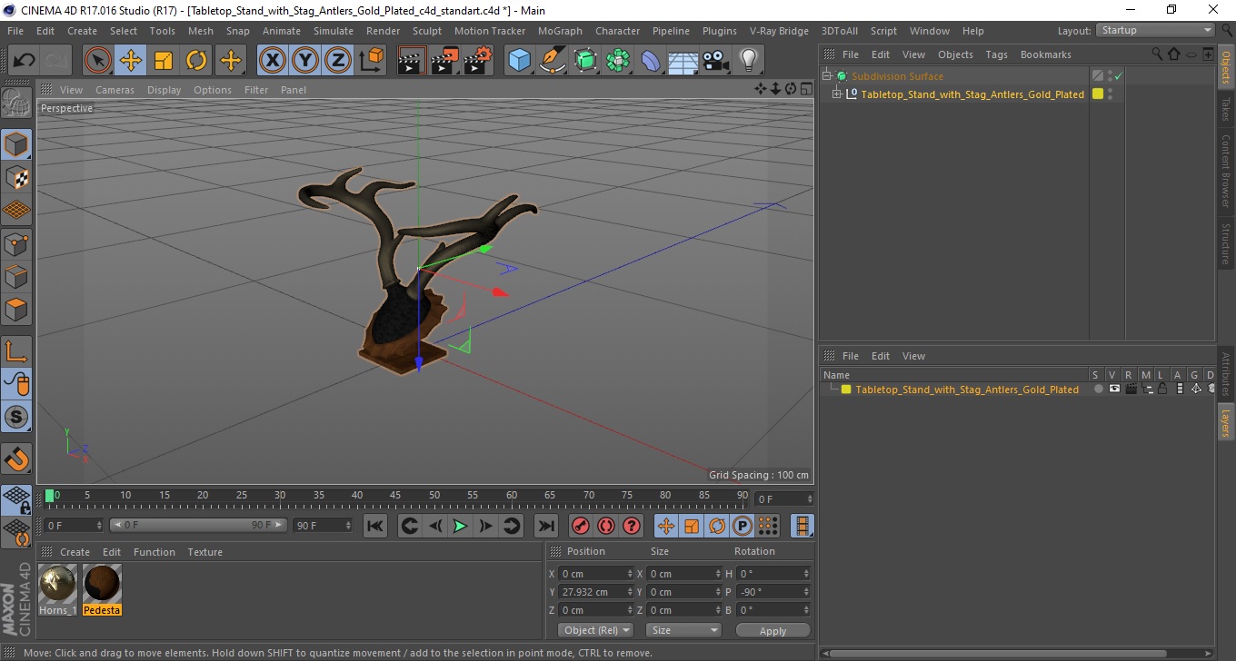Enable Edges mode
The image size is (1236, 661).
[x=16, y=276]
